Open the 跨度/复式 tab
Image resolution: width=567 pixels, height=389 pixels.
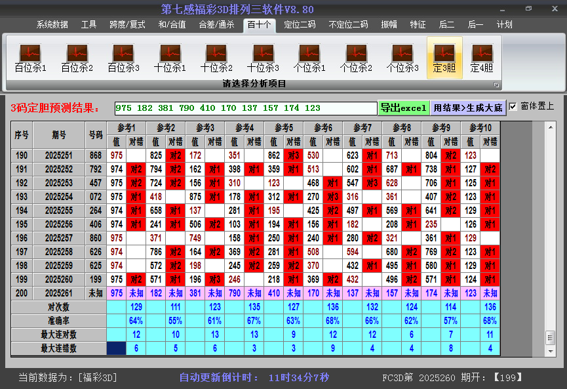click(x=127, y=25)
